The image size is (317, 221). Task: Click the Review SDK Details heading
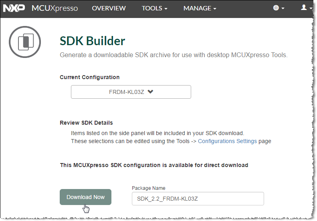coord(86,123)
